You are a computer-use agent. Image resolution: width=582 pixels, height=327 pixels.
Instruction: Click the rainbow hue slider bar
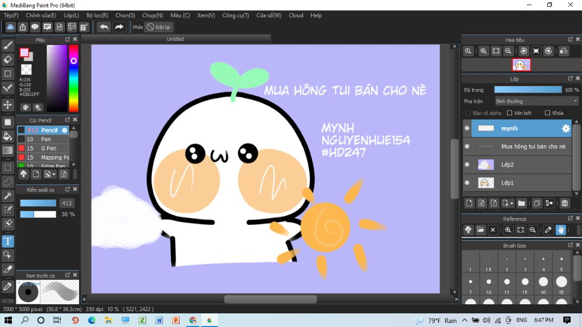73,78
